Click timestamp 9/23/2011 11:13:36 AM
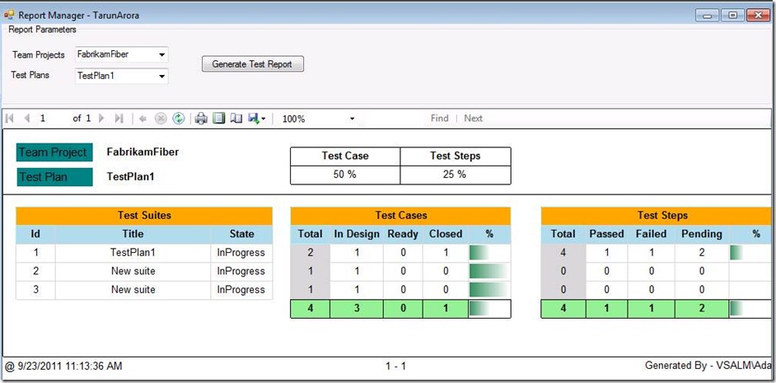Viewport: 776px width, 383px height. (x=70, y=367)
